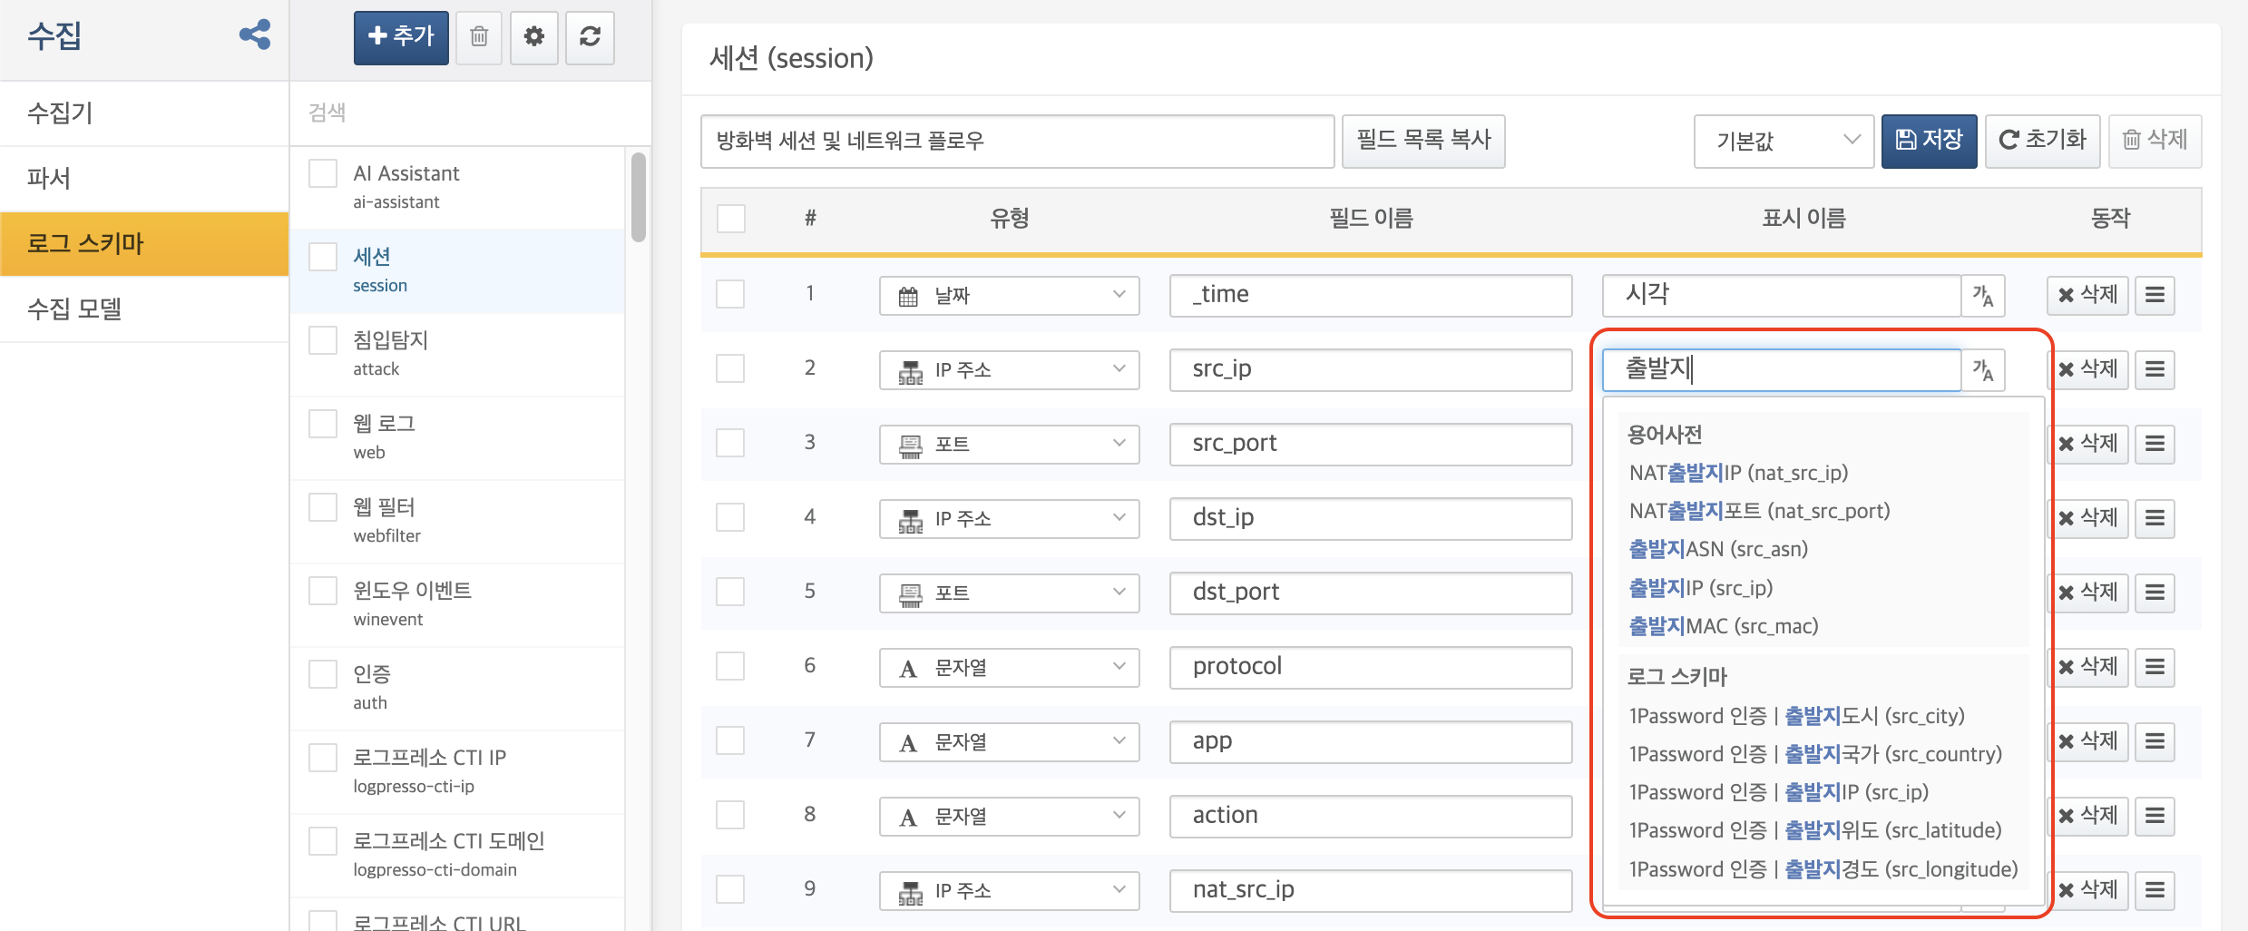Click the schema list scrollbar
2248x931 pixels.
click(x=639, y=198)
